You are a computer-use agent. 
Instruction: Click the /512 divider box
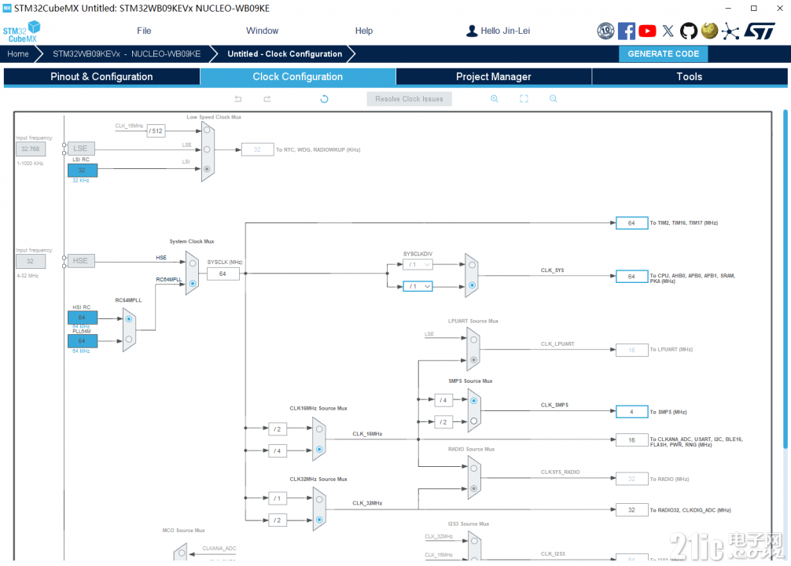156,131
